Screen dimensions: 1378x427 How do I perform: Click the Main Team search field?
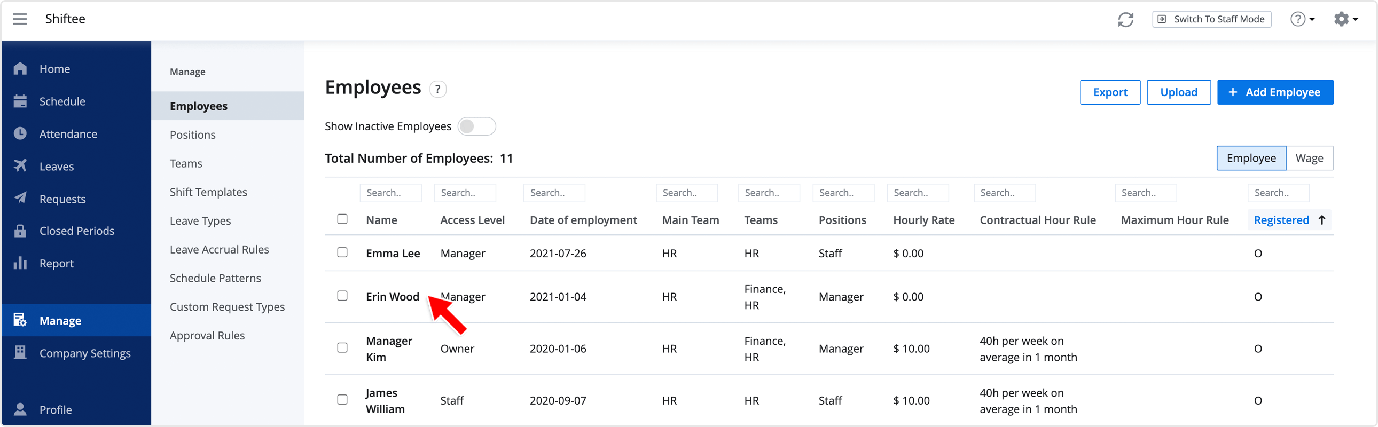(687, 193)
